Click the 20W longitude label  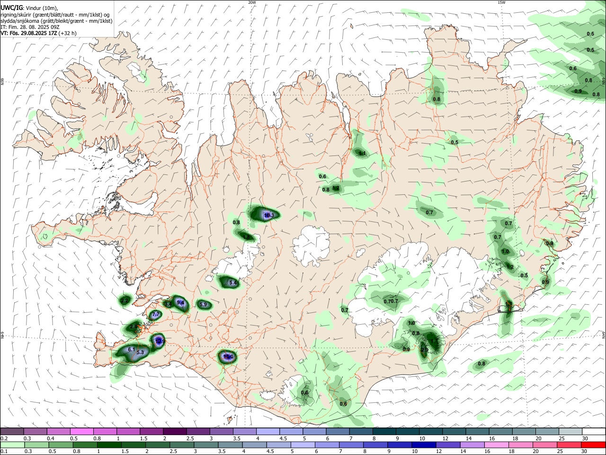(252, 2)
